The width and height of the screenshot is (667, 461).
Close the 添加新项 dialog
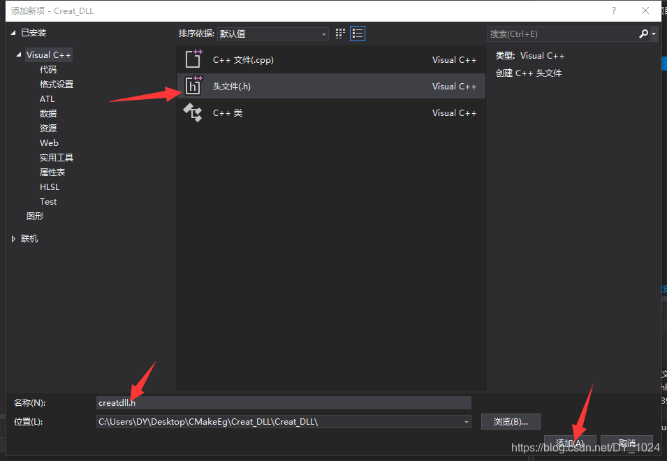645,10
